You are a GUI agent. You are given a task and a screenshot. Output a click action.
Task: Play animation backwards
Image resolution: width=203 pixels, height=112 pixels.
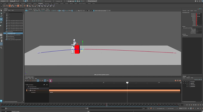(194, 105)
